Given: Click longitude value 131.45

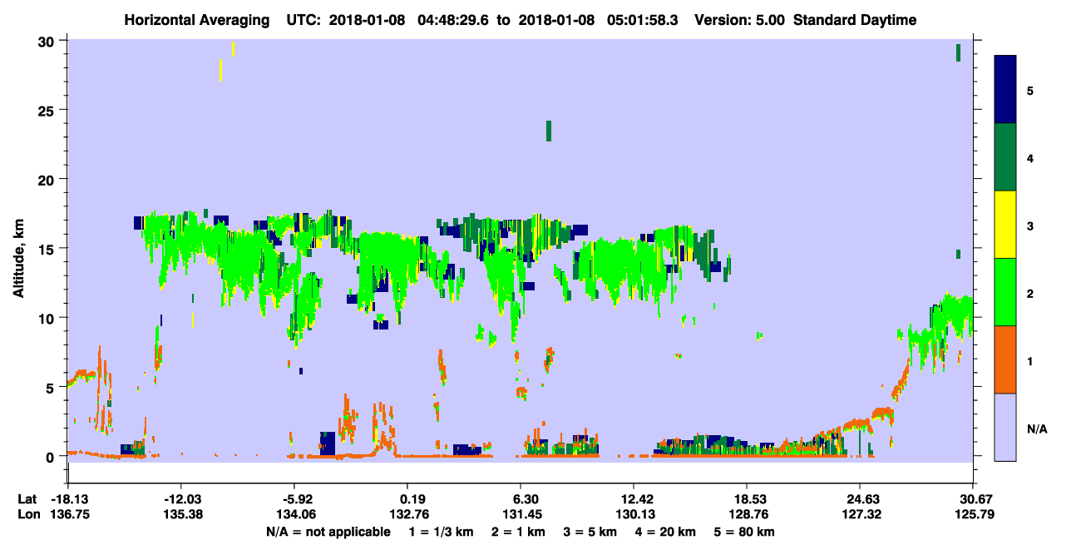Looking at the screenshot, I should coord(521,514).
